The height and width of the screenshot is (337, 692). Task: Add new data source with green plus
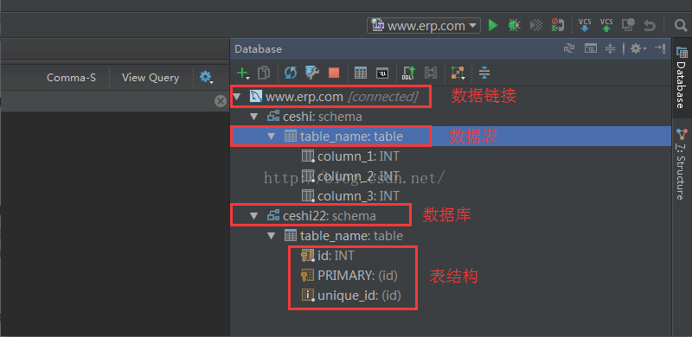(243, 73)
